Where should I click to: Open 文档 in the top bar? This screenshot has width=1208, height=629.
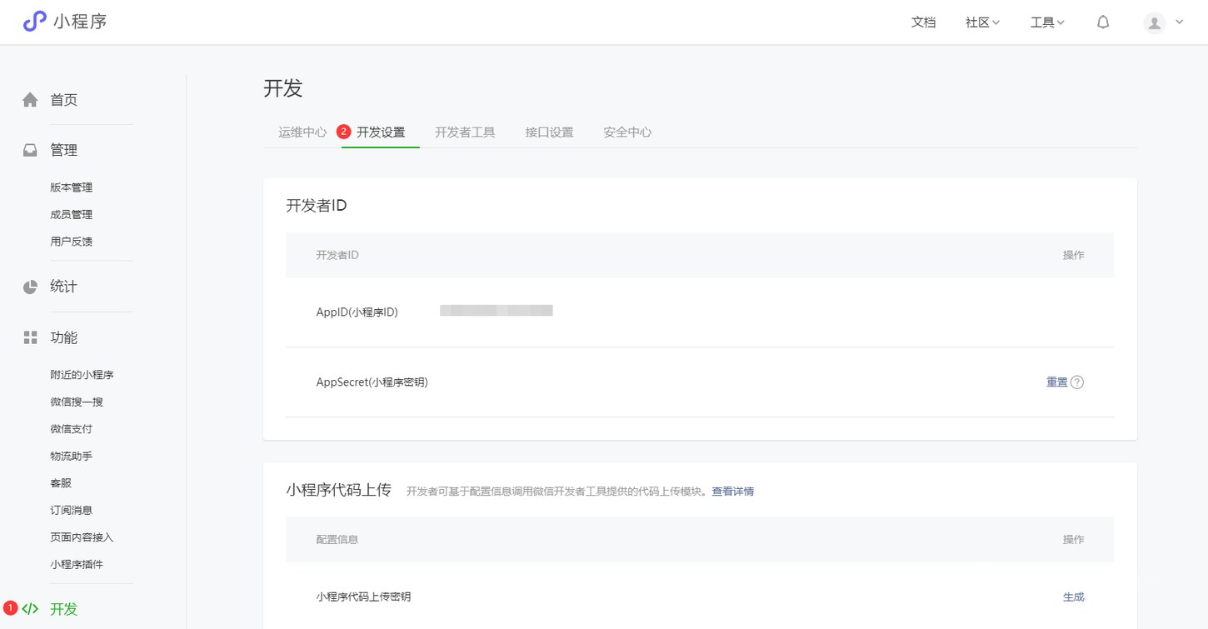pyautogui.click(x=924, y=22)
